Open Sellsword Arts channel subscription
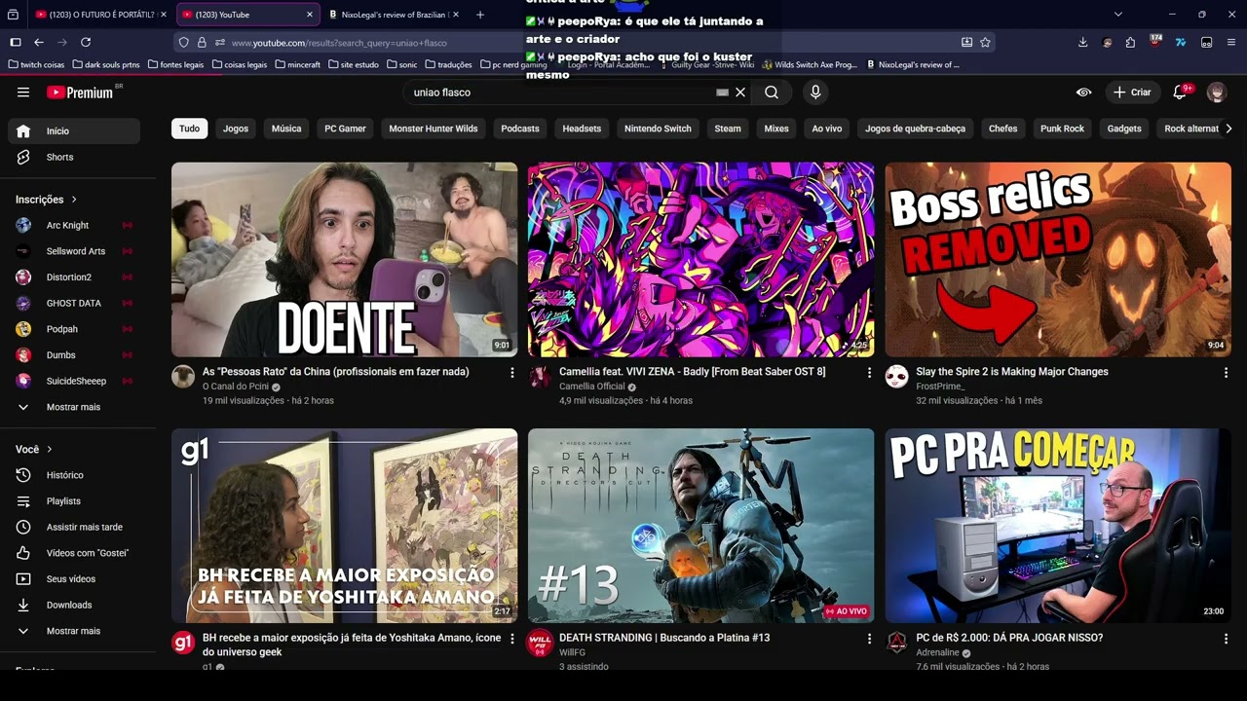 pos(74,251)
